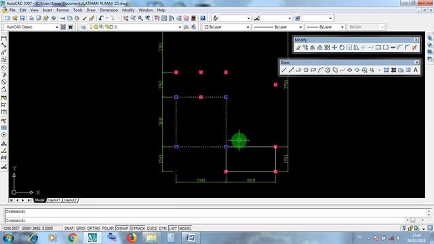Viewport: 434px width, 244px height.
Task: Click the Undo arrow icon
Action: coord(101,18)
